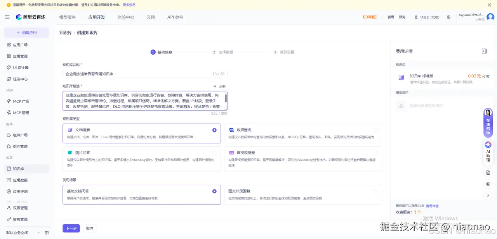Click the 下一步 button
497x239 pixels.
coord(71,228)
